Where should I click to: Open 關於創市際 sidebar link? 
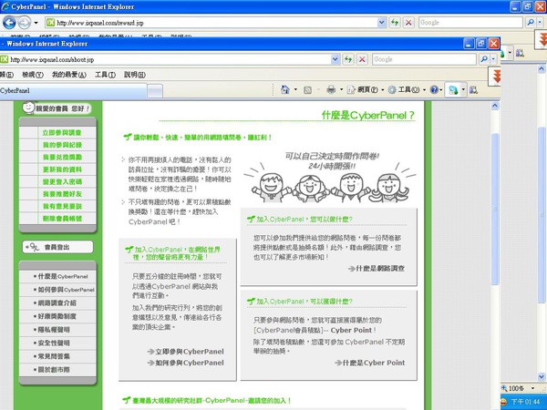click(x=52, y=369)
